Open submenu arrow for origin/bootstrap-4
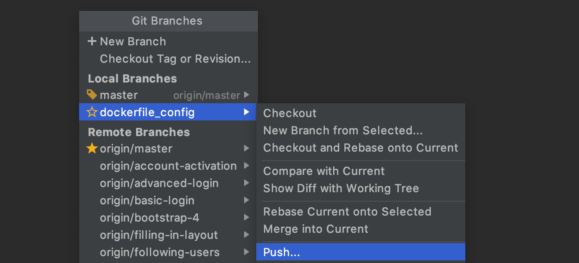Image resolution: width=579 pixels, height=263 pixels. [246, 218]
